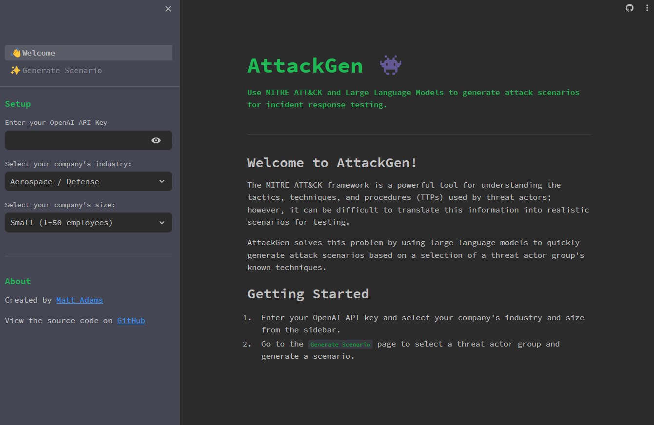The width and height of the screenshot is (654, 425).
Task: Close the sidebar with the X icon
Action: coord(168,9)
